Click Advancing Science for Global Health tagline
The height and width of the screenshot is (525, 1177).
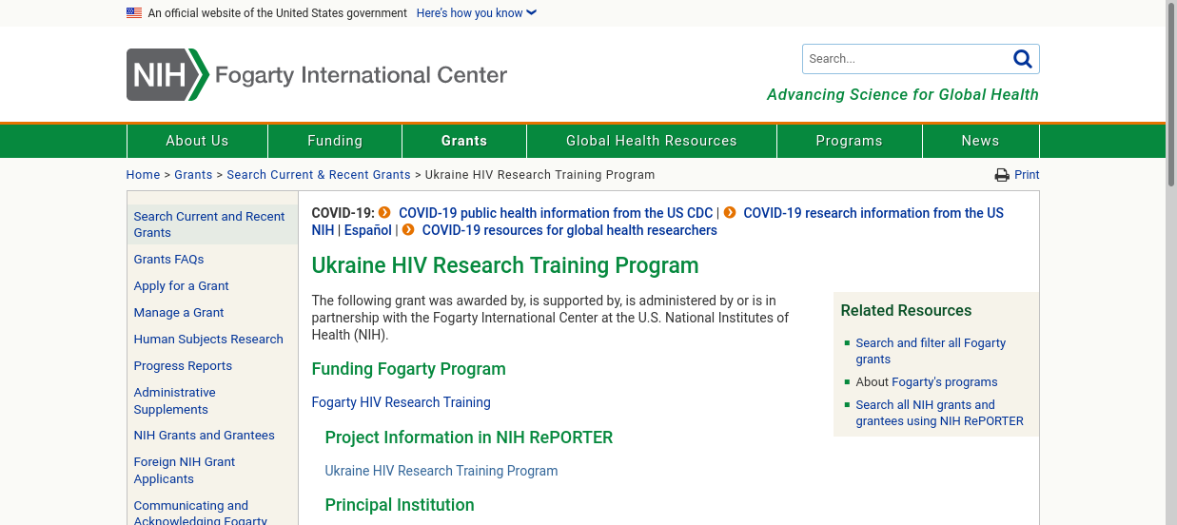point(903,95)
